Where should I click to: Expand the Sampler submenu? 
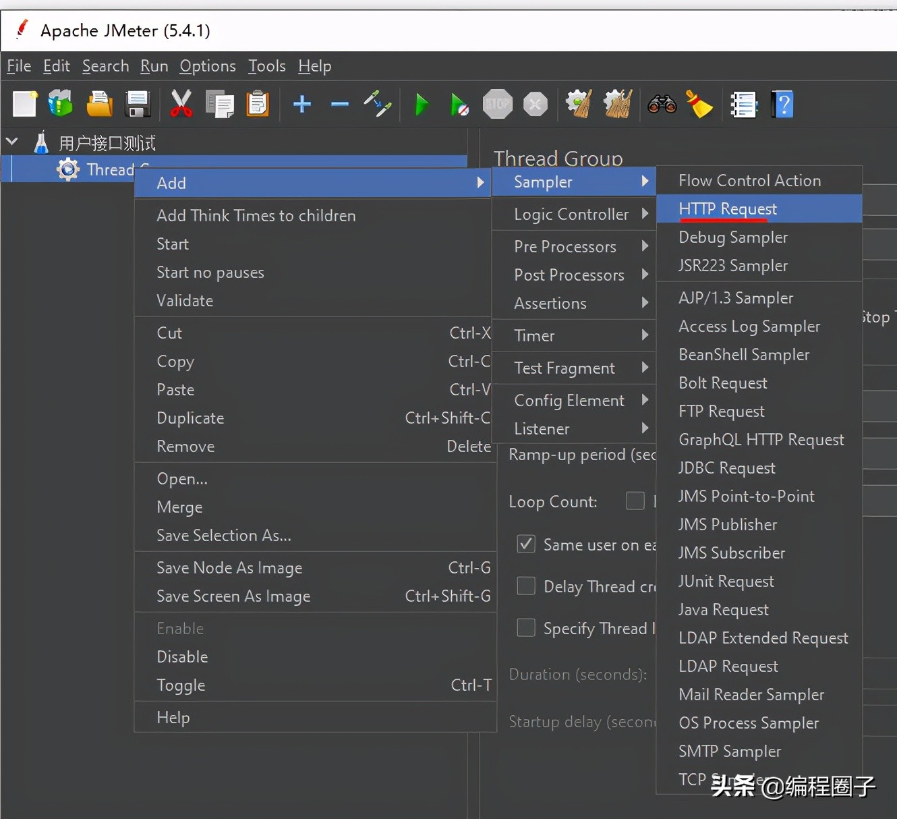[574, 181]
